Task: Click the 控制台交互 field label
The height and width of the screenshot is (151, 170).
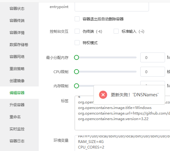Action: (59, 31)
